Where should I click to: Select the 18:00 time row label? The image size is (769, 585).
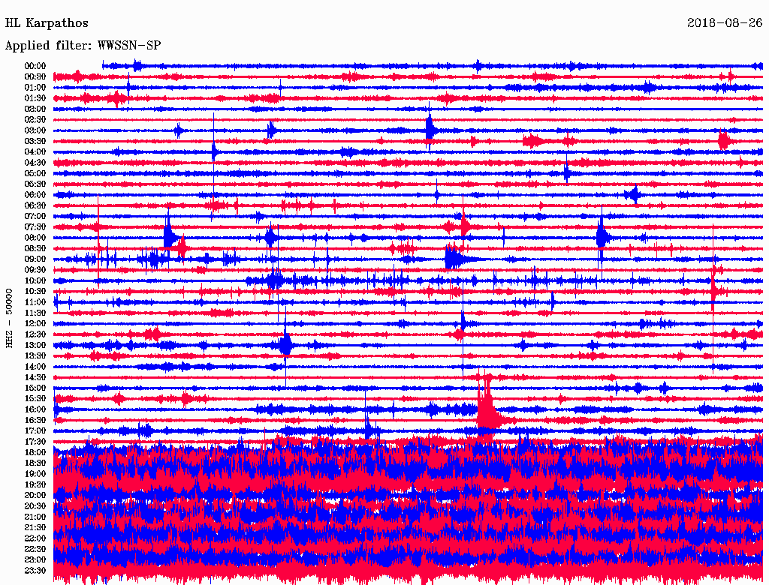click(x=35, y=453)
